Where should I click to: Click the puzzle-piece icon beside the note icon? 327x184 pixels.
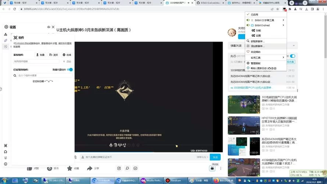127,168
